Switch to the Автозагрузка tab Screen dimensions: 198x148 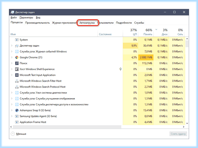click(87, 23)
